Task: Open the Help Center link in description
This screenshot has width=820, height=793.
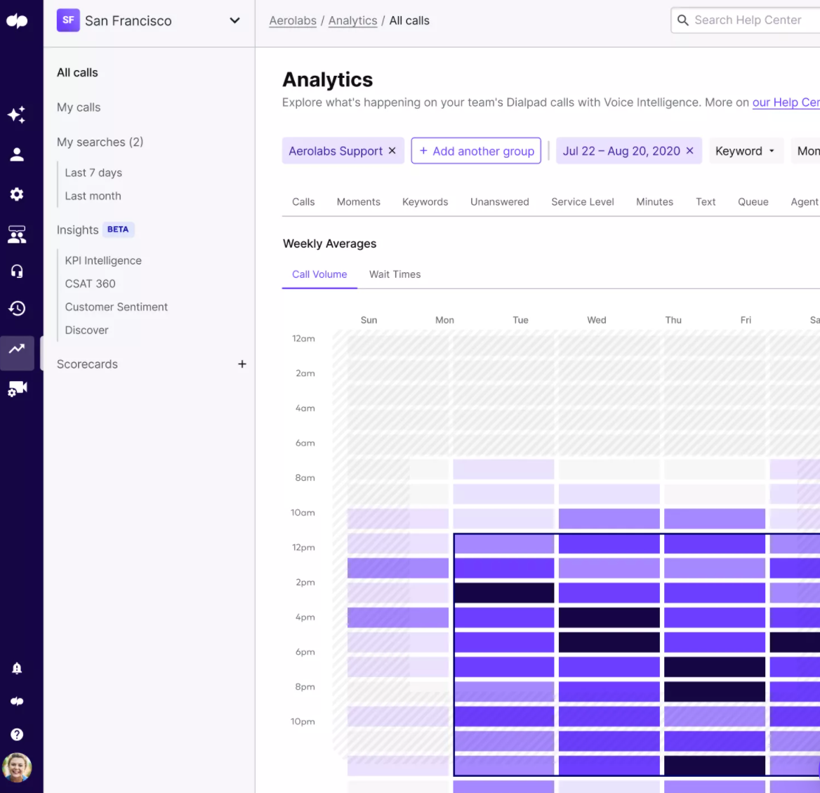Action: pyautogui.click(x=786, y=102)
